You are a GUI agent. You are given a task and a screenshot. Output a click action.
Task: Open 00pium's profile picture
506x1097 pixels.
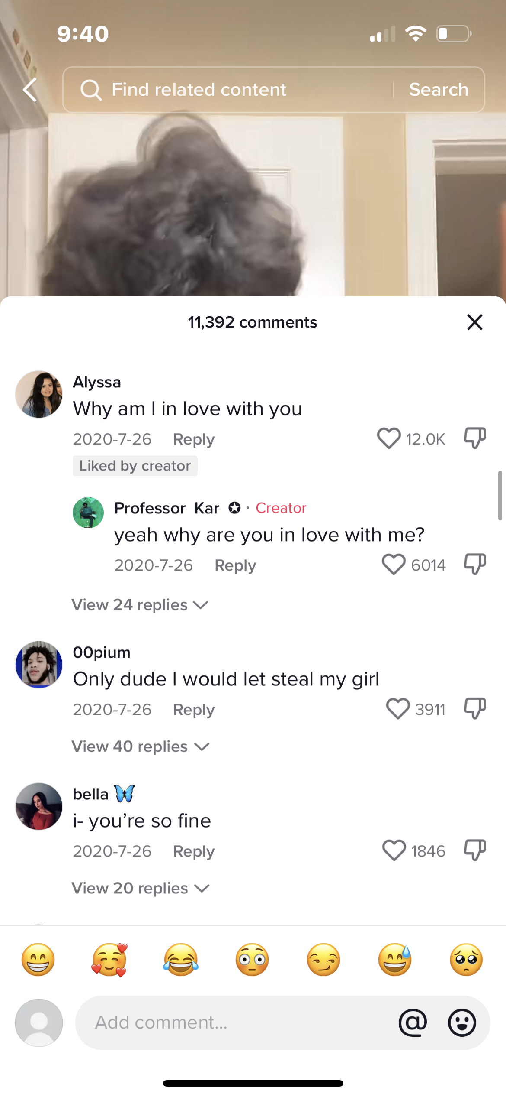(x=39, y=664)
